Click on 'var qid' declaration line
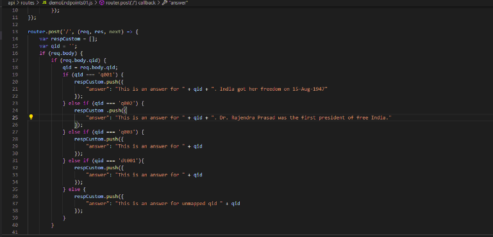 [58, 46]
